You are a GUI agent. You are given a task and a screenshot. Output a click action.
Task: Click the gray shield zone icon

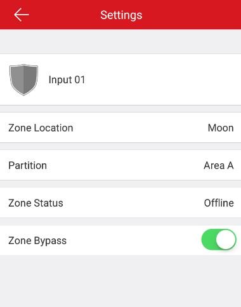click(23, 79)
